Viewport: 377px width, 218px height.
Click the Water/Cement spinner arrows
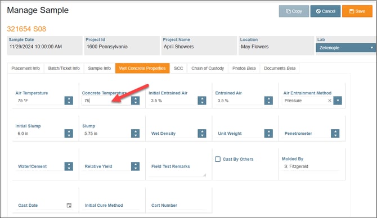point(69,166)
